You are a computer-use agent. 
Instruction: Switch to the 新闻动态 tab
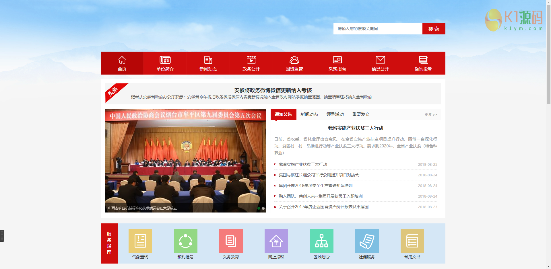click(309, 114)
